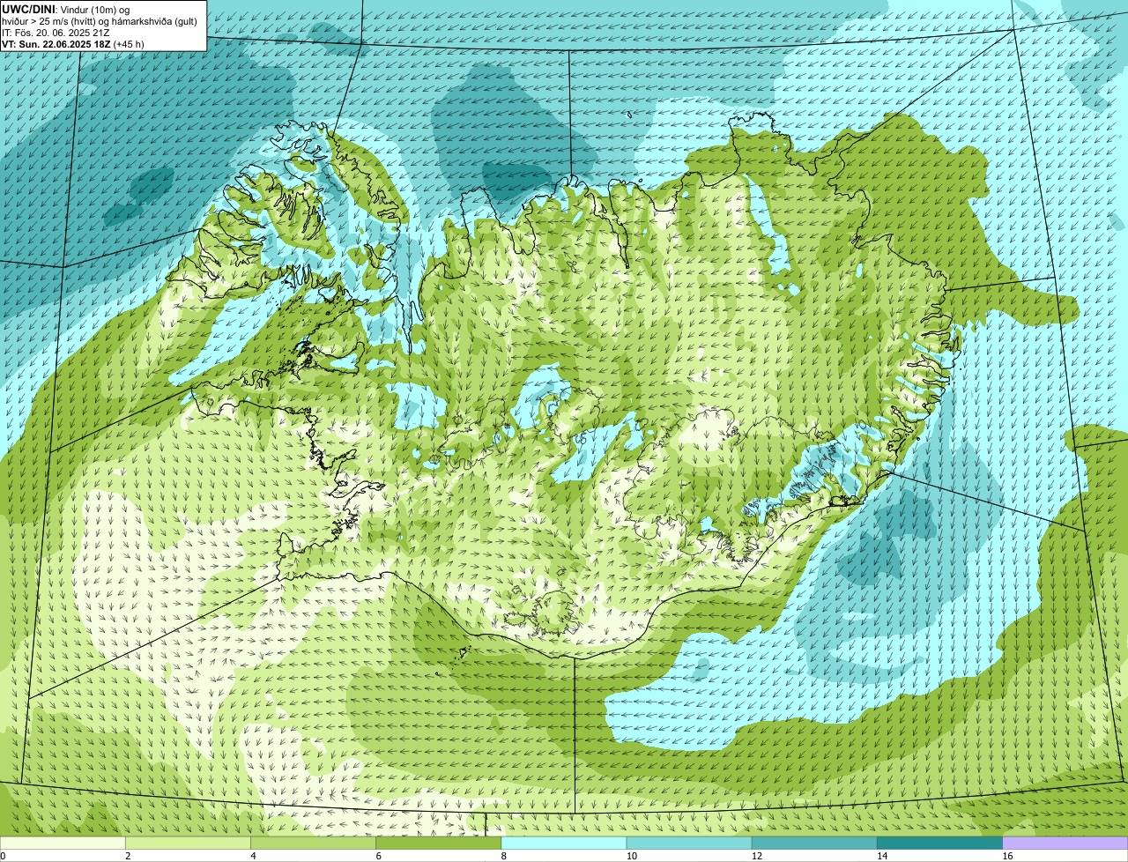Click the legend scale label '8'
This screenshot has height=862, width=1128.
504,856
